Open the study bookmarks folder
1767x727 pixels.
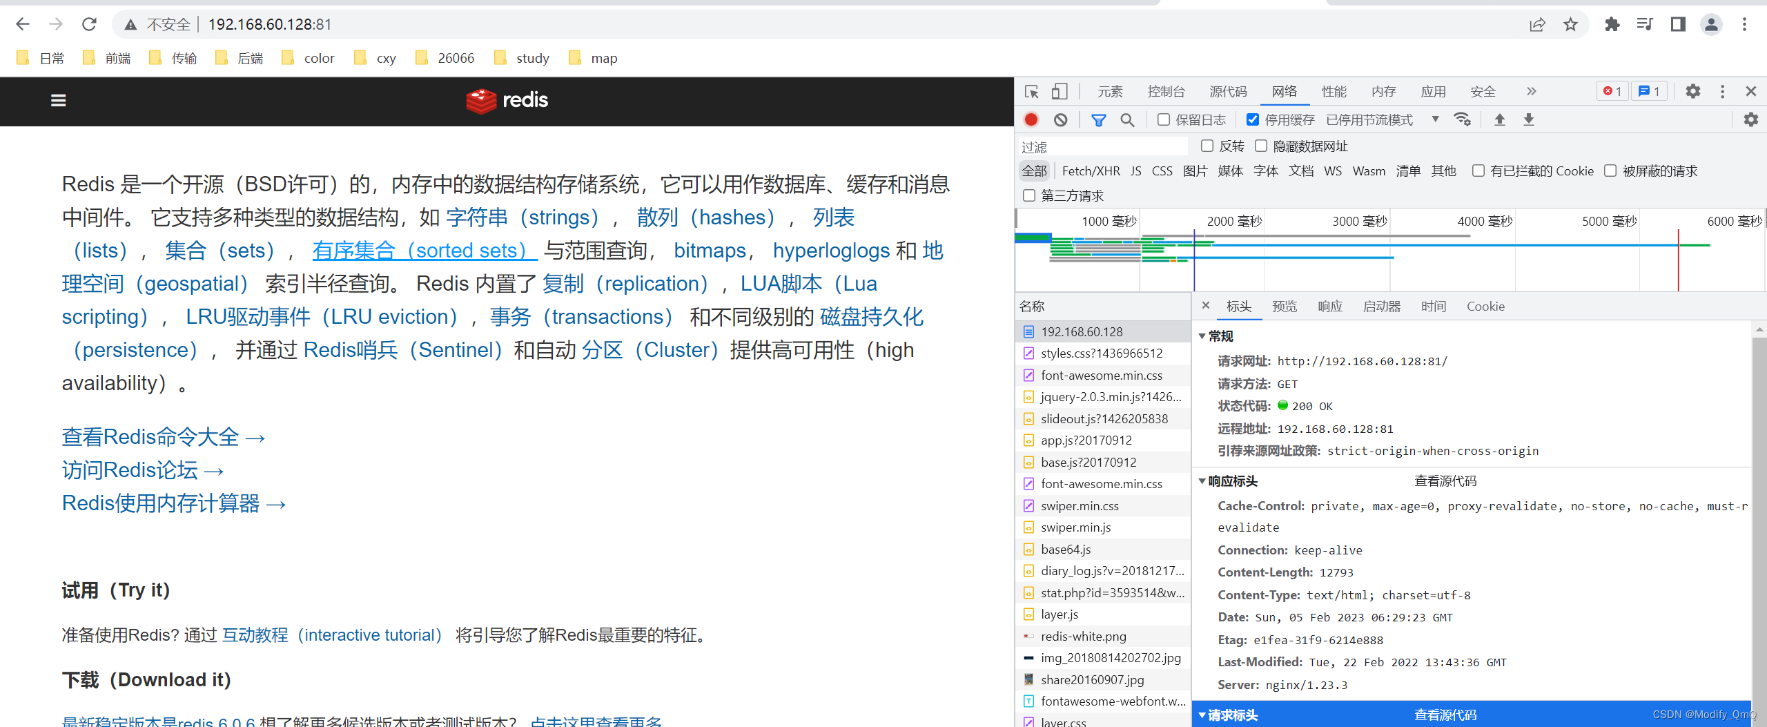(x=522, y=59)
